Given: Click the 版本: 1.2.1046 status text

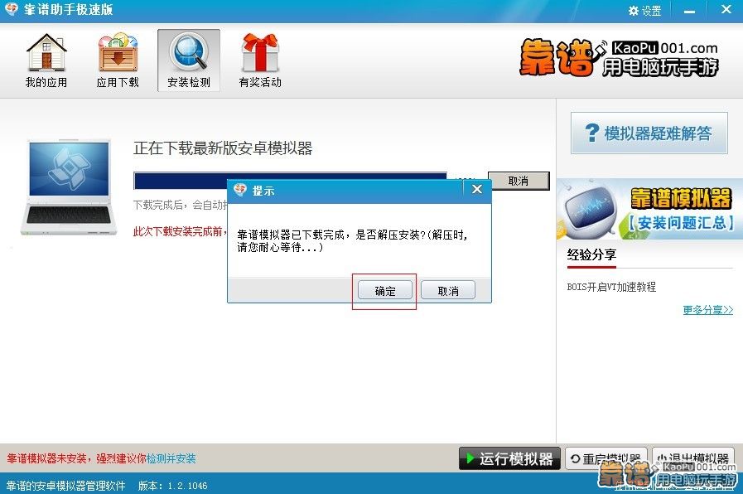Looking at the screenshot, I should pyautogui.click(x=172, y=486).
